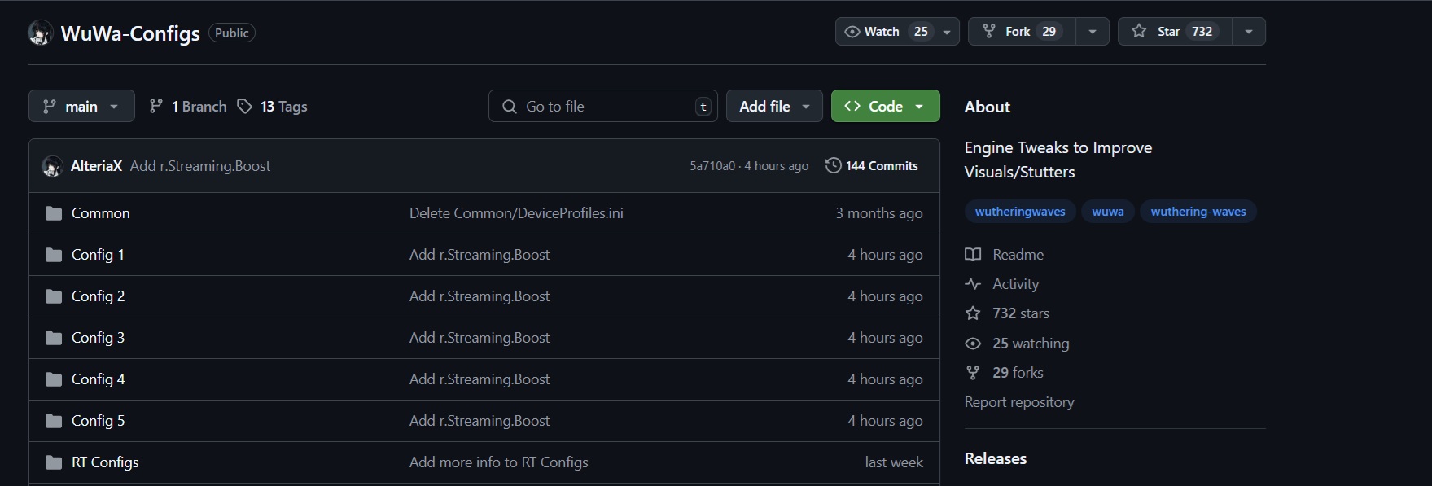Open the Add file dropdown
Screen dimensions: 1432x486
pyautogui.click(x=774, y=106)
